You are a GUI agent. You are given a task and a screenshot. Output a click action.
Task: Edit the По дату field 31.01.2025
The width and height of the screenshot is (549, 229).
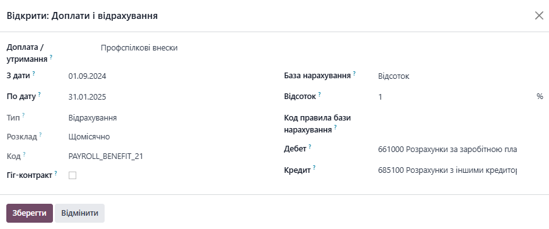pyautogui.click(x=168, y=97)
